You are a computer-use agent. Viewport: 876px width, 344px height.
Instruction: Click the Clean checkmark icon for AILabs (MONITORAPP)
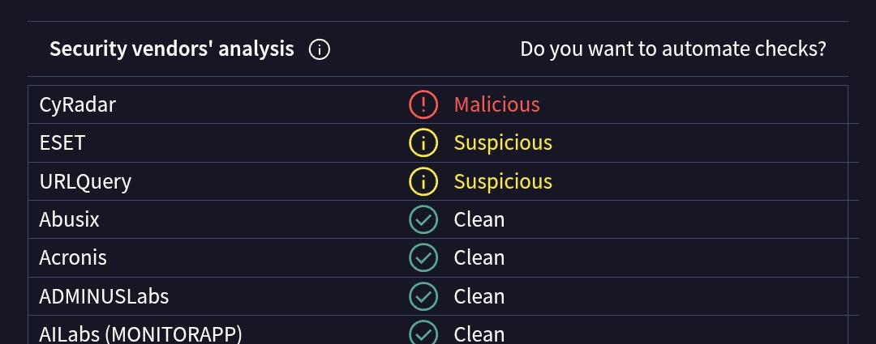(423, 333)
